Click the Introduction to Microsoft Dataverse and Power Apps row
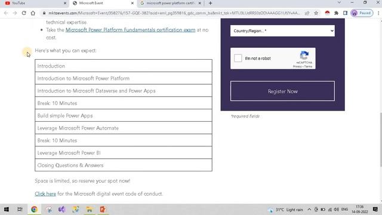The height and width of the screenshot is (215, 382). (x=124, y=91)
